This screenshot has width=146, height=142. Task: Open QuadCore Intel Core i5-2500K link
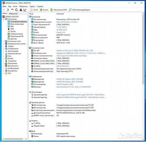click(75, 50)
